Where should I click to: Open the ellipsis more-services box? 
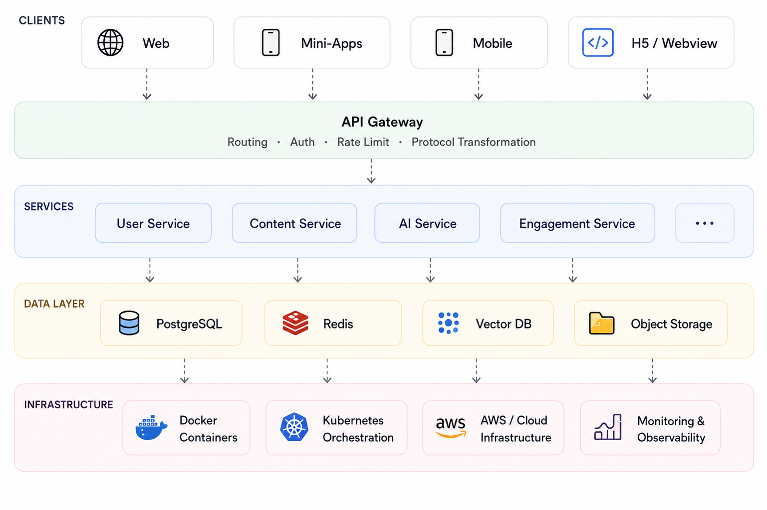[x=705, y=223]
